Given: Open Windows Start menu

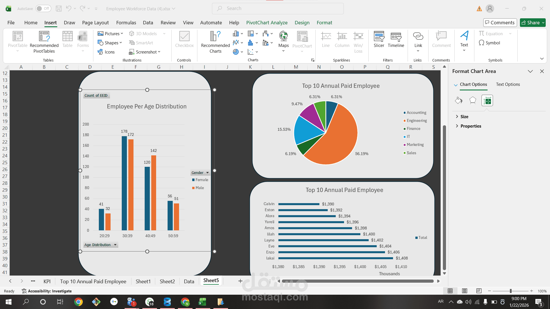Looking at the screenshot, I should (x=9, y=302).
